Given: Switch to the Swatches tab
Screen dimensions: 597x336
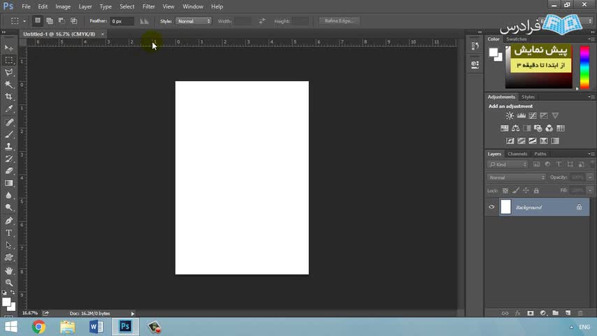Looking at the screenshot, I should click(x=517, y=39).
